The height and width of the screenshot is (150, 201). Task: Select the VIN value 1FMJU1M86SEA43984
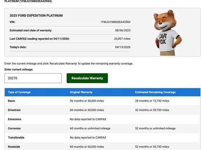(115, 22)
